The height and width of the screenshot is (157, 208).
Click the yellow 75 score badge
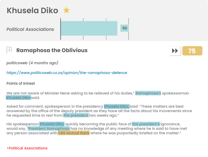pyautogui.click(x=192, y=51)
